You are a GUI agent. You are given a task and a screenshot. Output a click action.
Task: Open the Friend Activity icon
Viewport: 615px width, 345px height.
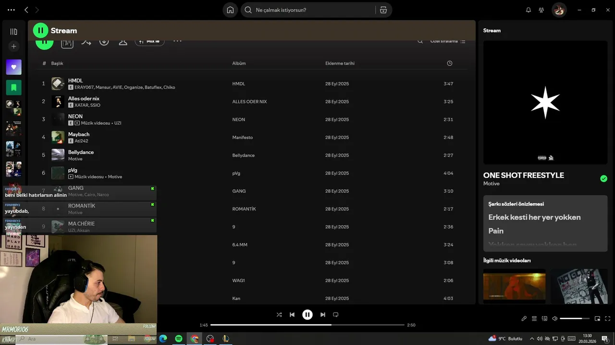click(x=541, y=10)
